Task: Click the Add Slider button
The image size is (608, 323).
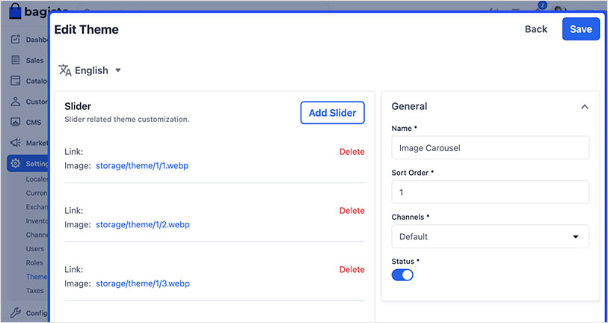Action: (332, 113)
